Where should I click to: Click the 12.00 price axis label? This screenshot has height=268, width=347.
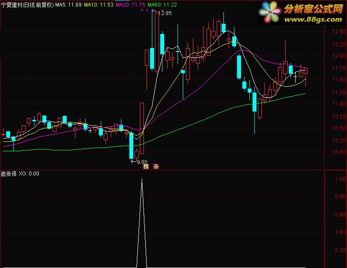[x=339, y=56]
